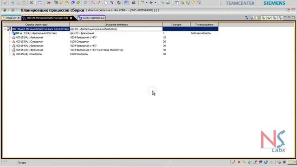Click description cell 'Цех 03 - фрезерный'
The image size is (297, 167).
(x=82, y=33)
